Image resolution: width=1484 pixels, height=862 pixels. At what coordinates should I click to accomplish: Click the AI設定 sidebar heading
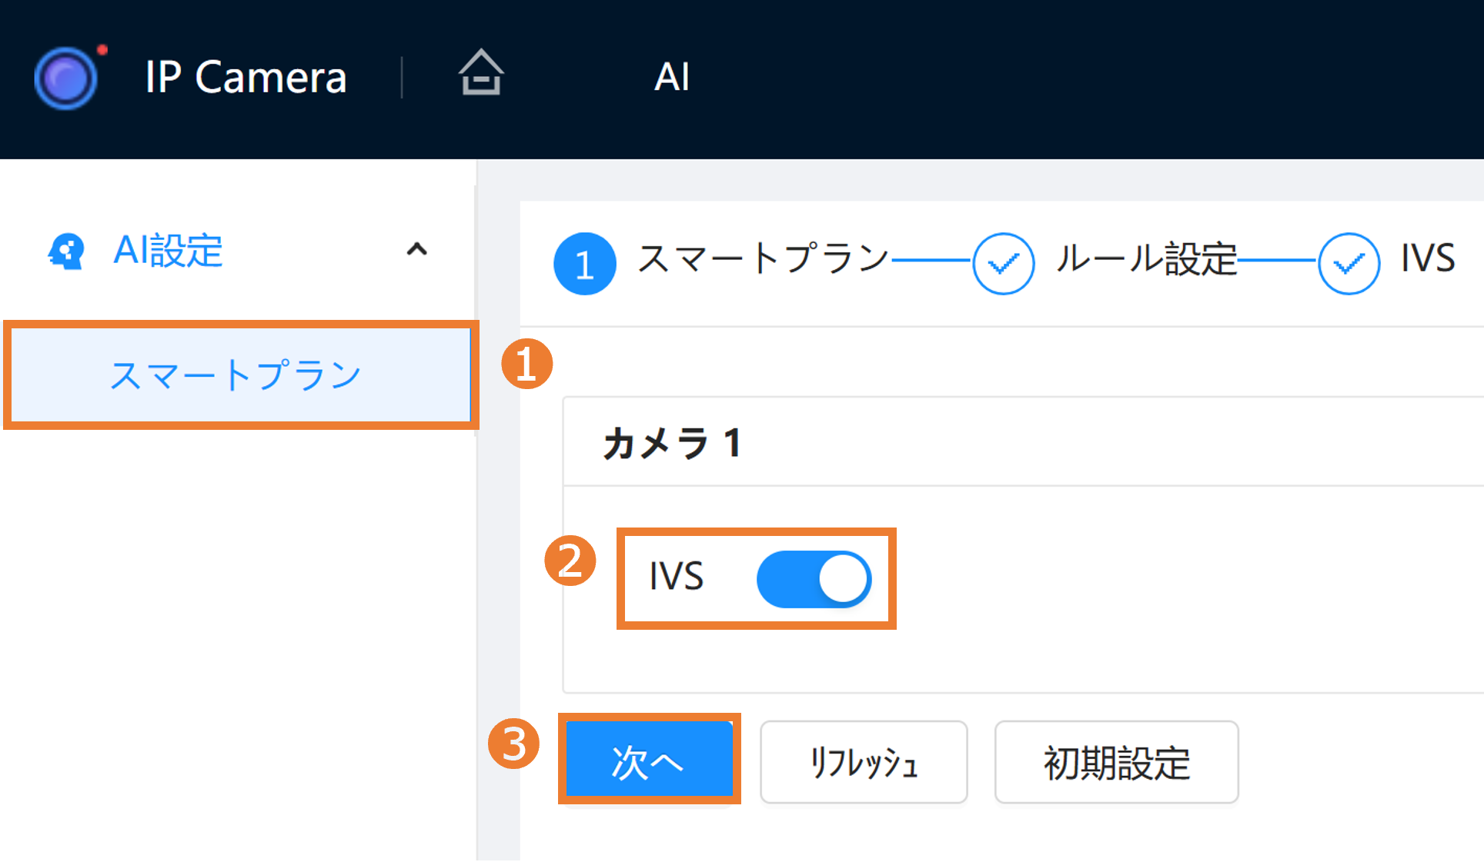[x=168, y=251]
